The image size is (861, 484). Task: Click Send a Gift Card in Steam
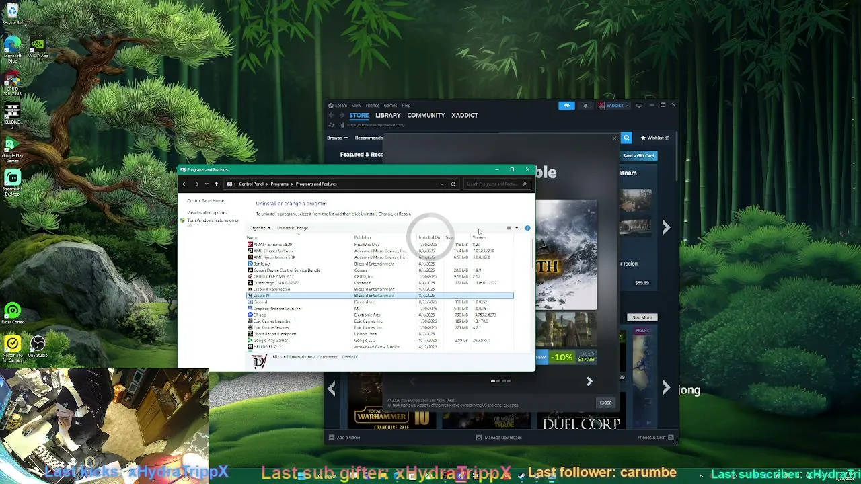(x=638, y=155)
